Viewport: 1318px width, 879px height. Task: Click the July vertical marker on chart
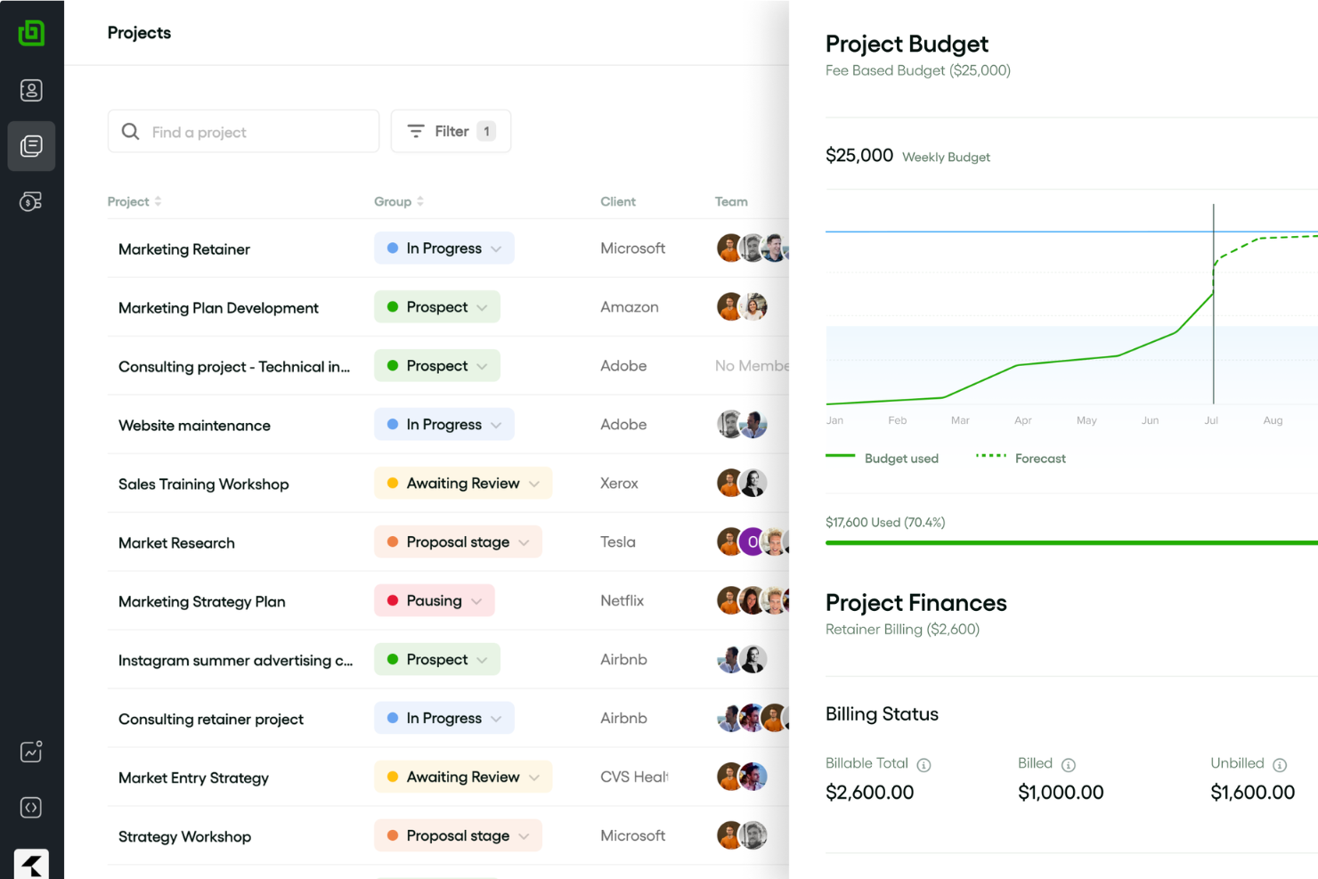pyautogui.click(x=1213, y=303)
